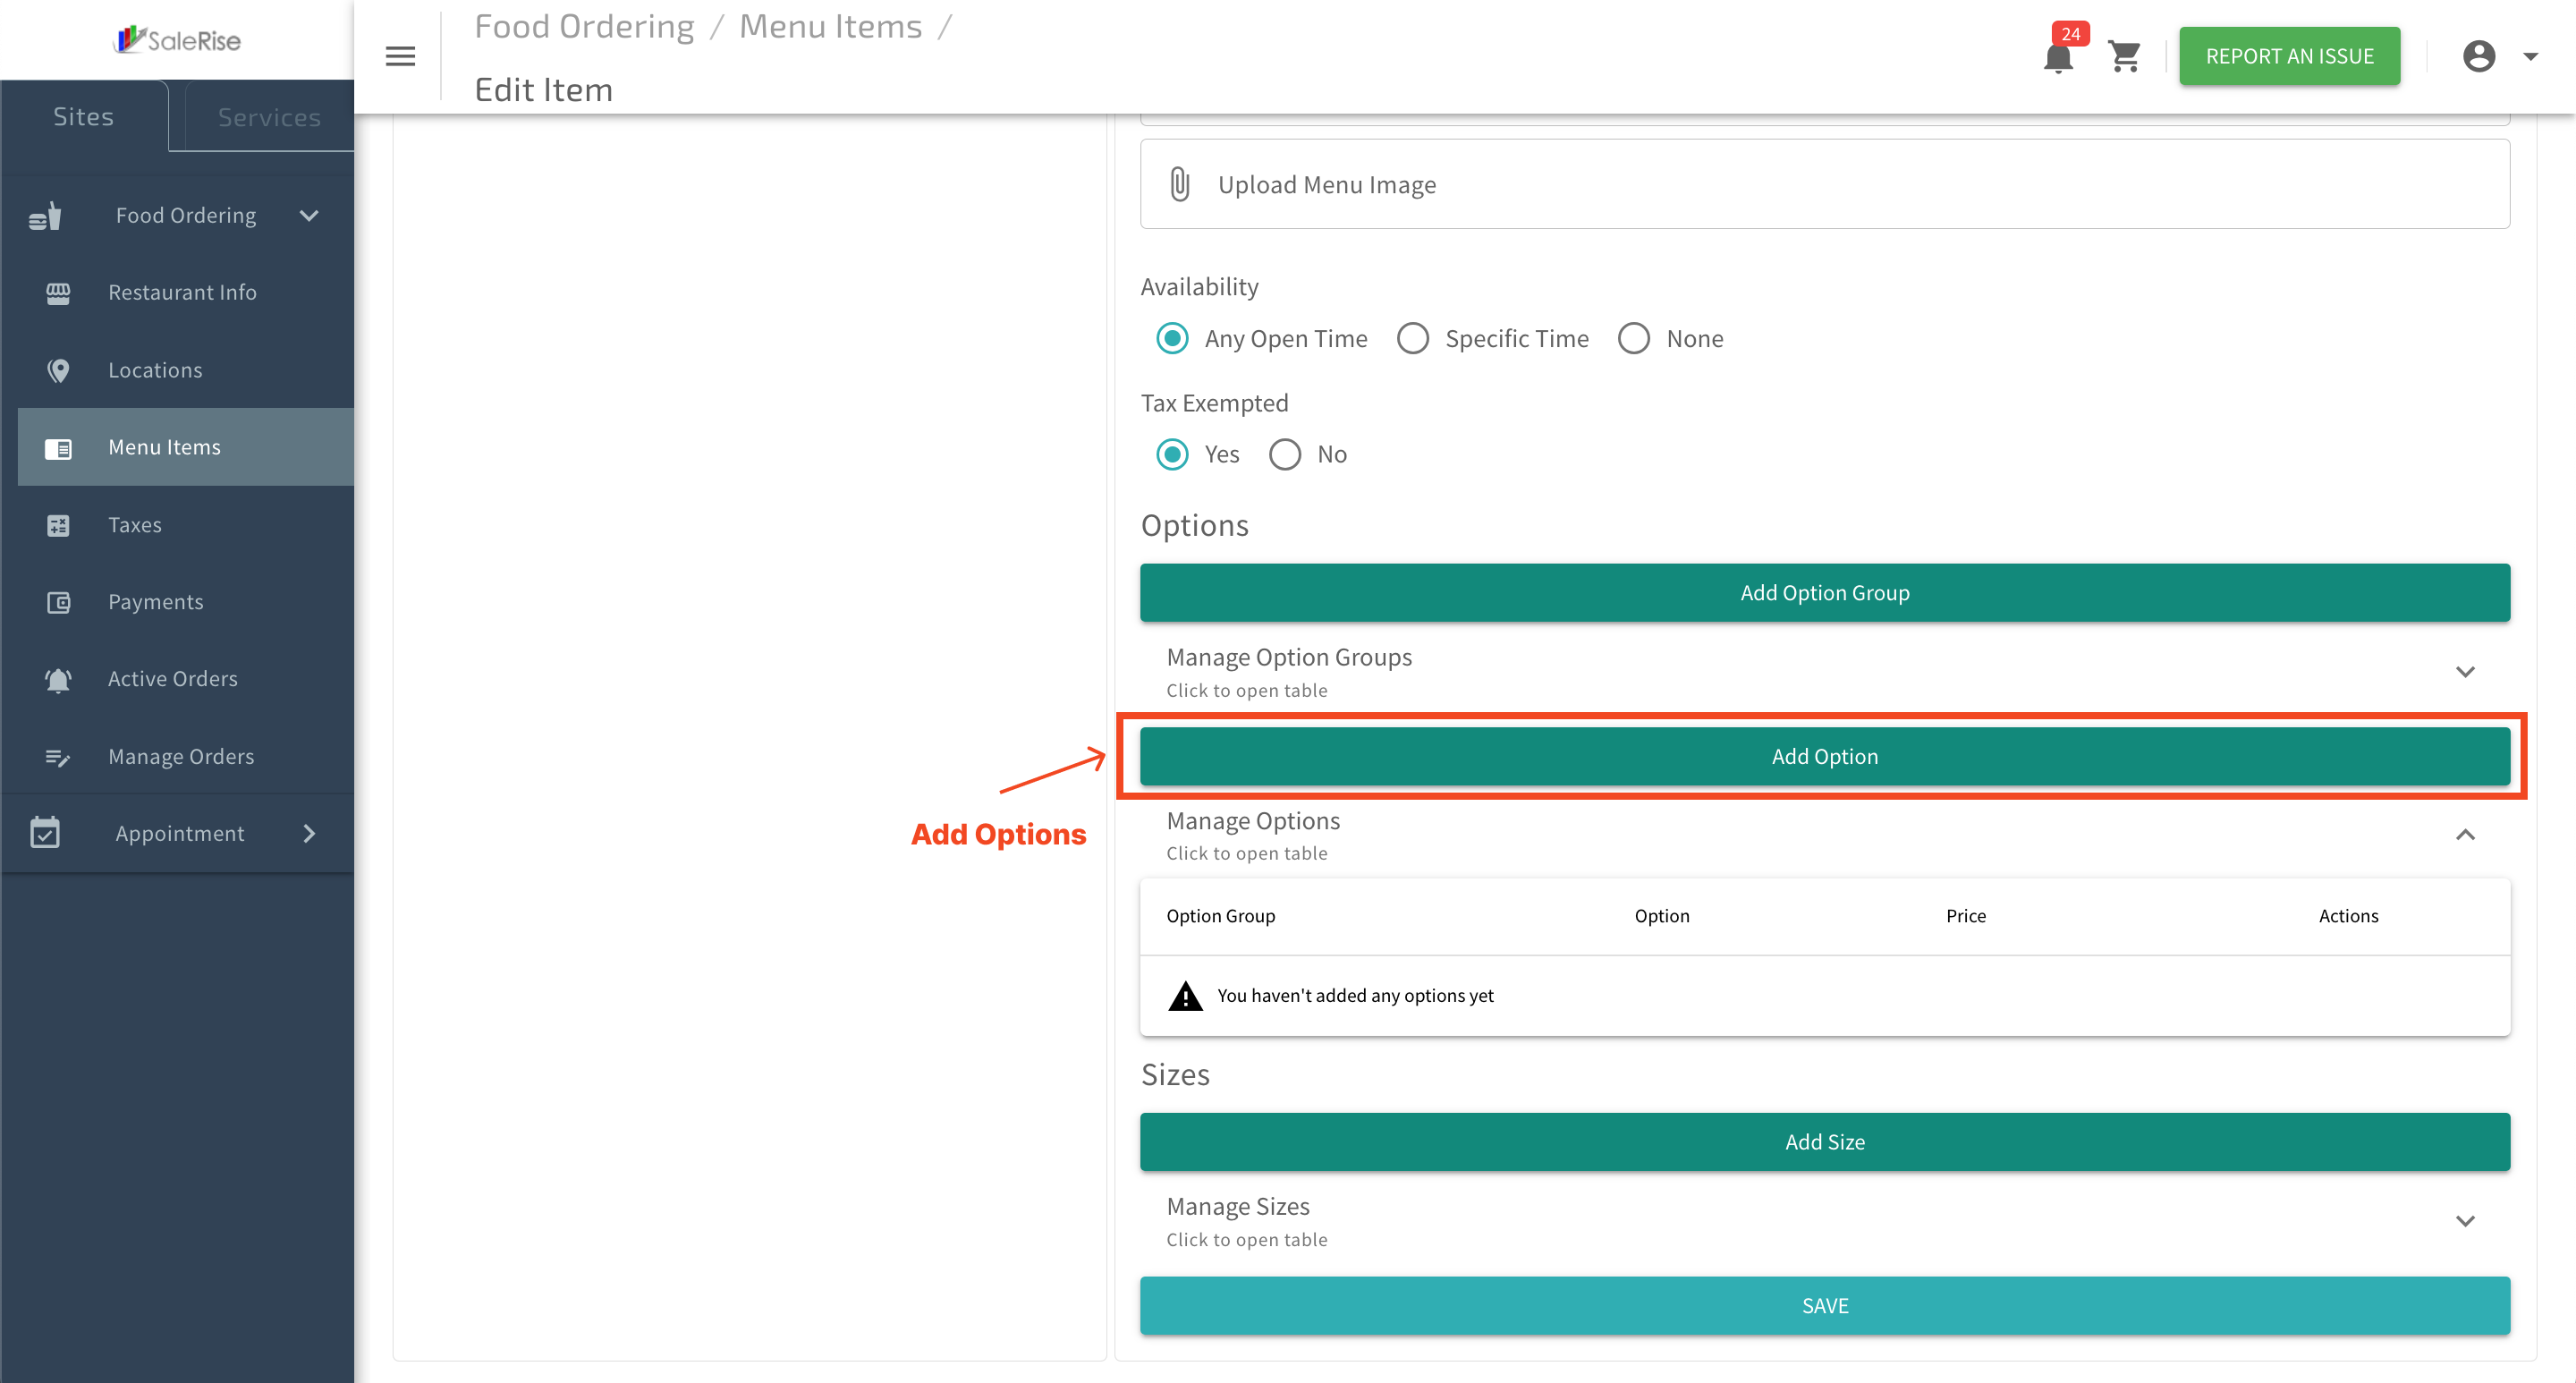The width and height of the screenshot is (2576, 1383).
Task: Click the SAVE button
Action: [x=1825, y=1305]
